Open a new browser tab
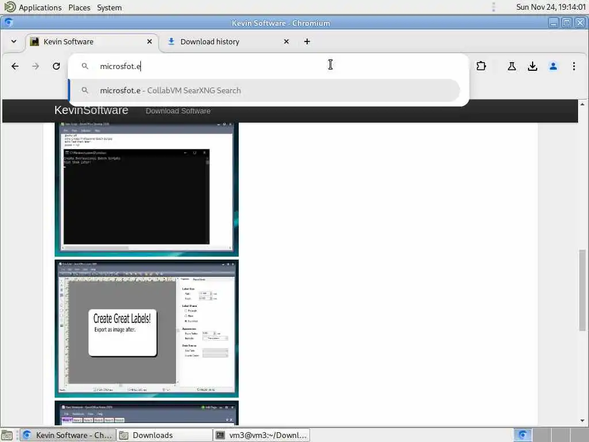Image resolution: width=589 pixels, height=442 pixels. [307, 41]
